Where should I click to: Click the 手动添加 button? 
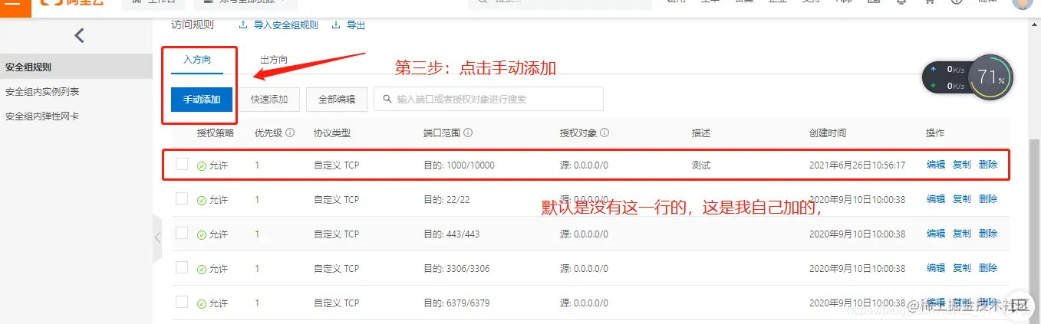(202, 100)
